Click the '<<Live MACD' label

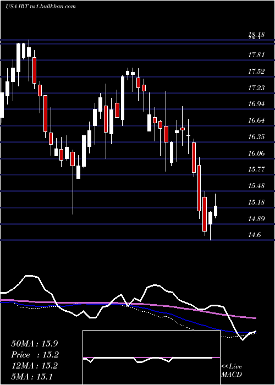[232, 371]
